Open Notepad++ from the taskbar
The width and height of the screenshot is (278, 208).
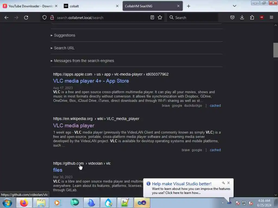click(125, 203)
